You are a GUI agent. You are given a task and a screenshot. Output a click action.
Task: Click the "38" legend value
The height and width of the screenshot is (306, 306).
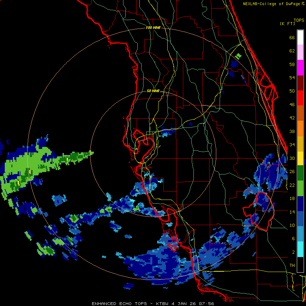[292, 131]
